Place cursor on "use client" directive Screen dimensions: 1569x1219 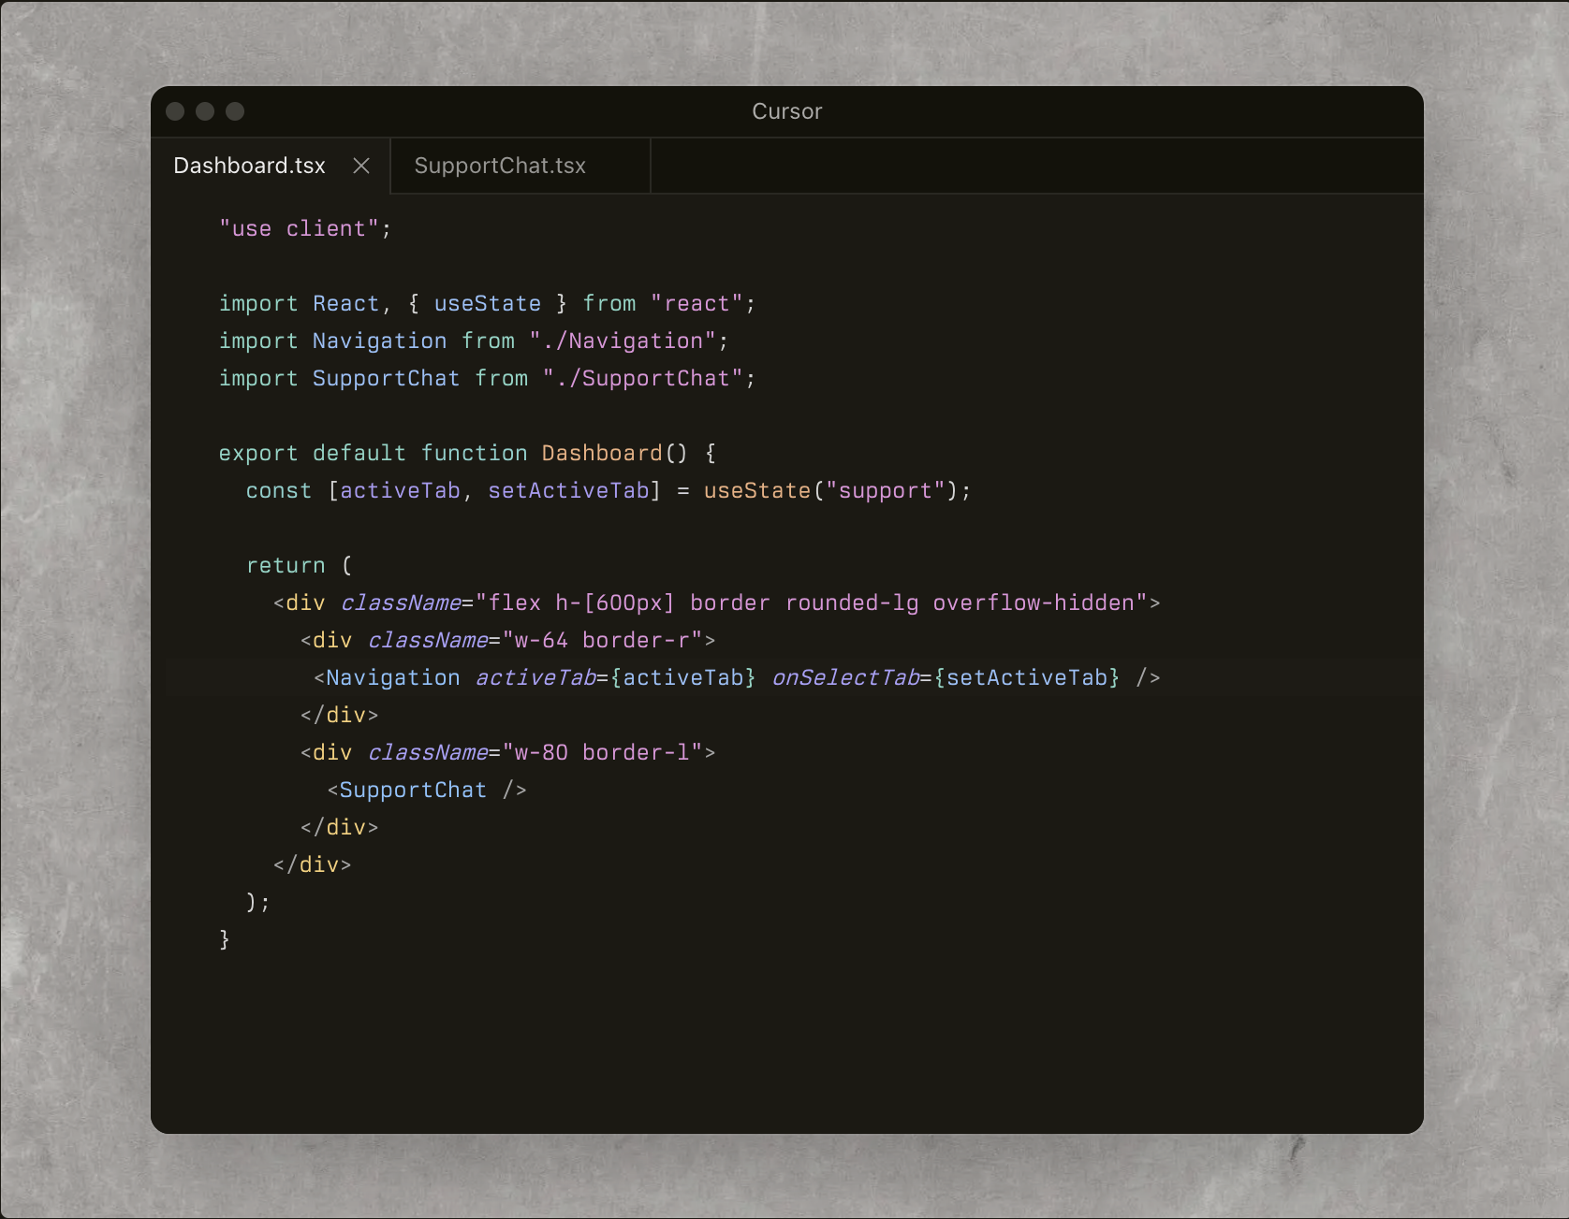[x=299, y=229]
